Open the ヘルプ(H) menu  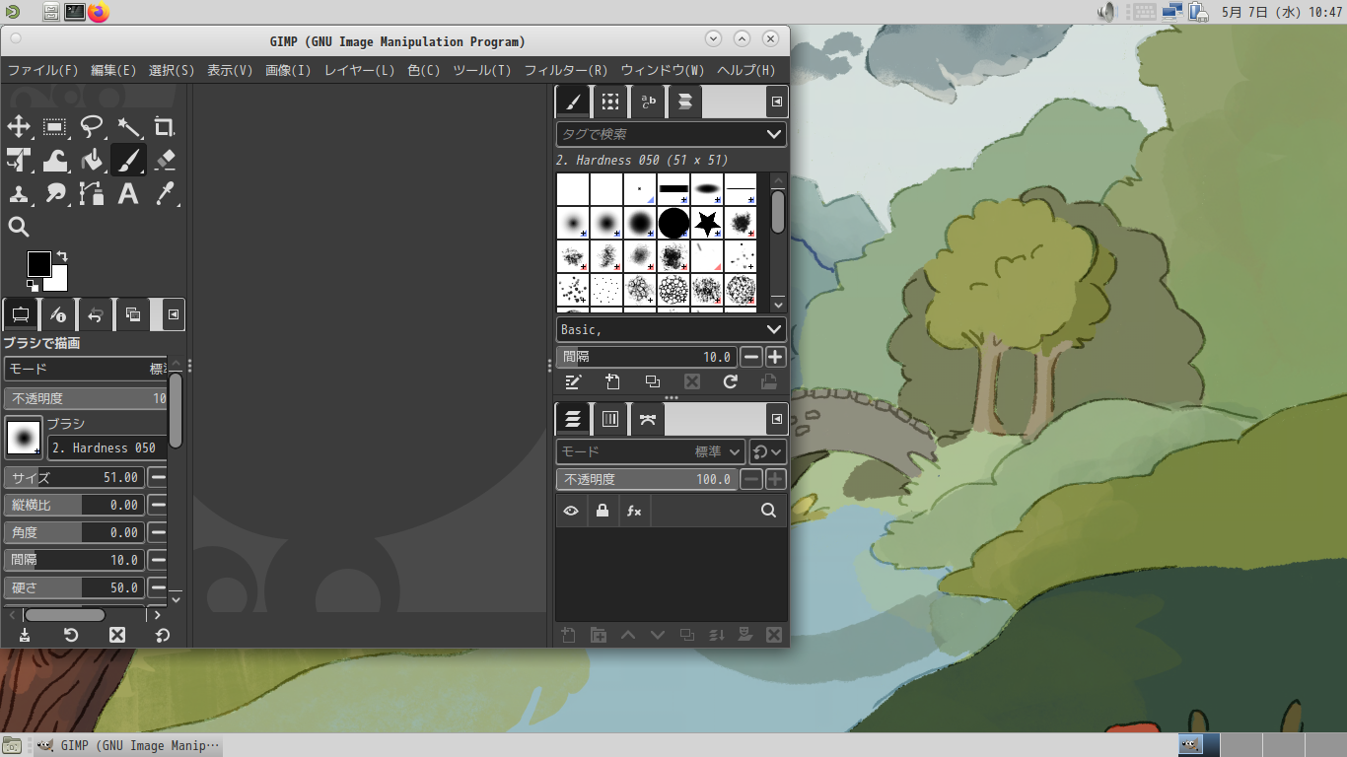(746, 70)
